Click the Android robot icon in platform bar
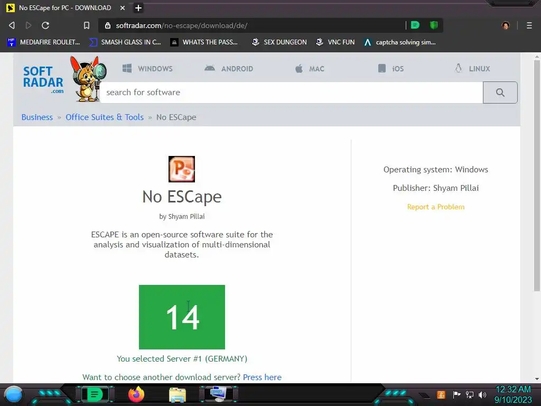 209,68
